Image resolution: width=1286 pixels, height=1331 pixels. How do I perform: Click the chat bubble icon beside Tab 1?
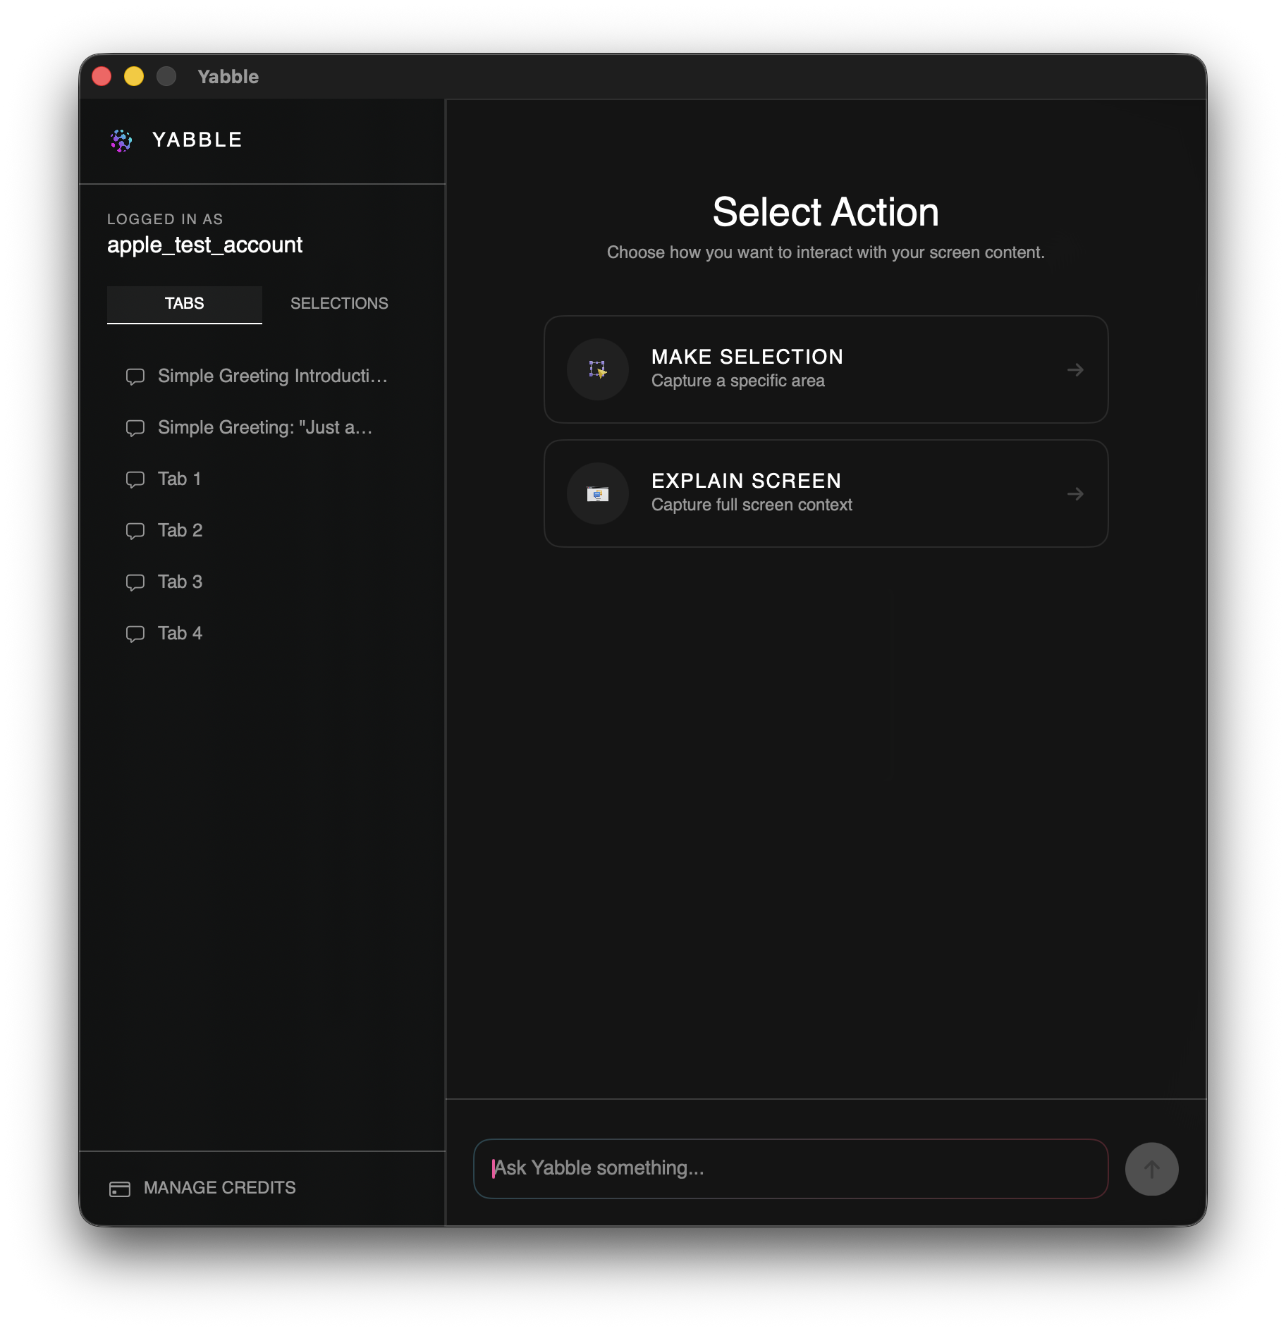coord(135,479)
